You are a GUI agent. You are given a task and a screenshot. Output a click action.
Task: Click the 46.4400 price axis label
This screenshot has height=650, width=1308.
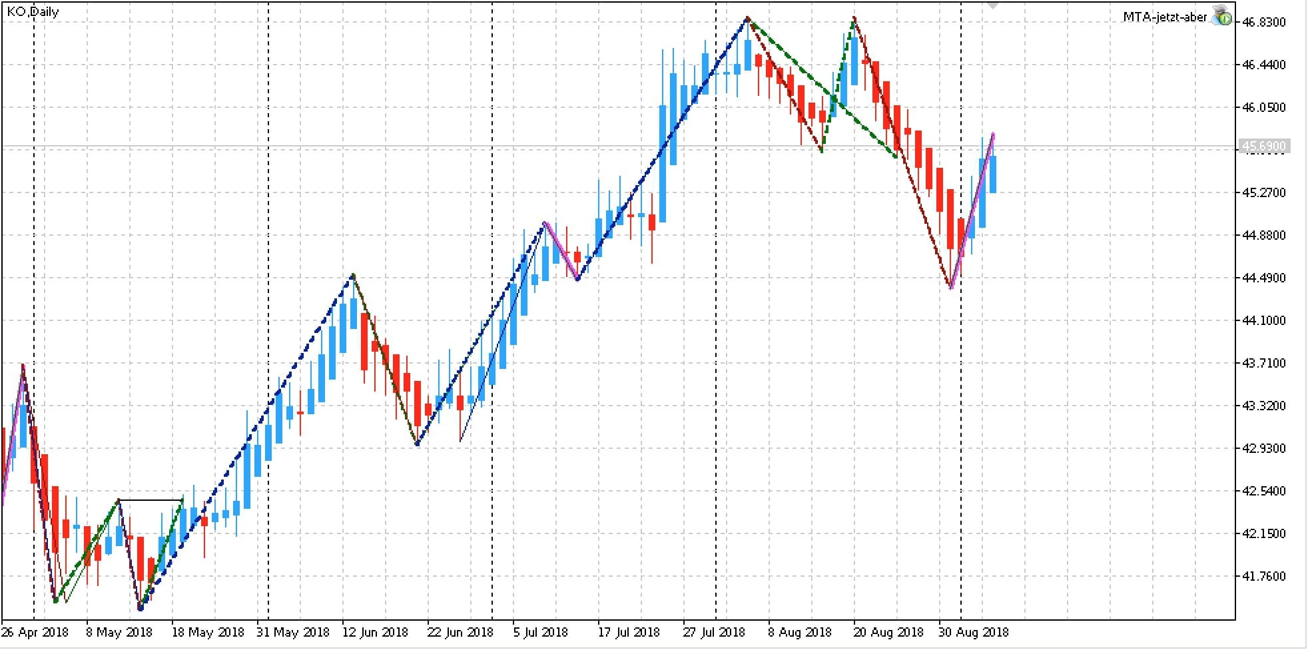point(1264,65)
